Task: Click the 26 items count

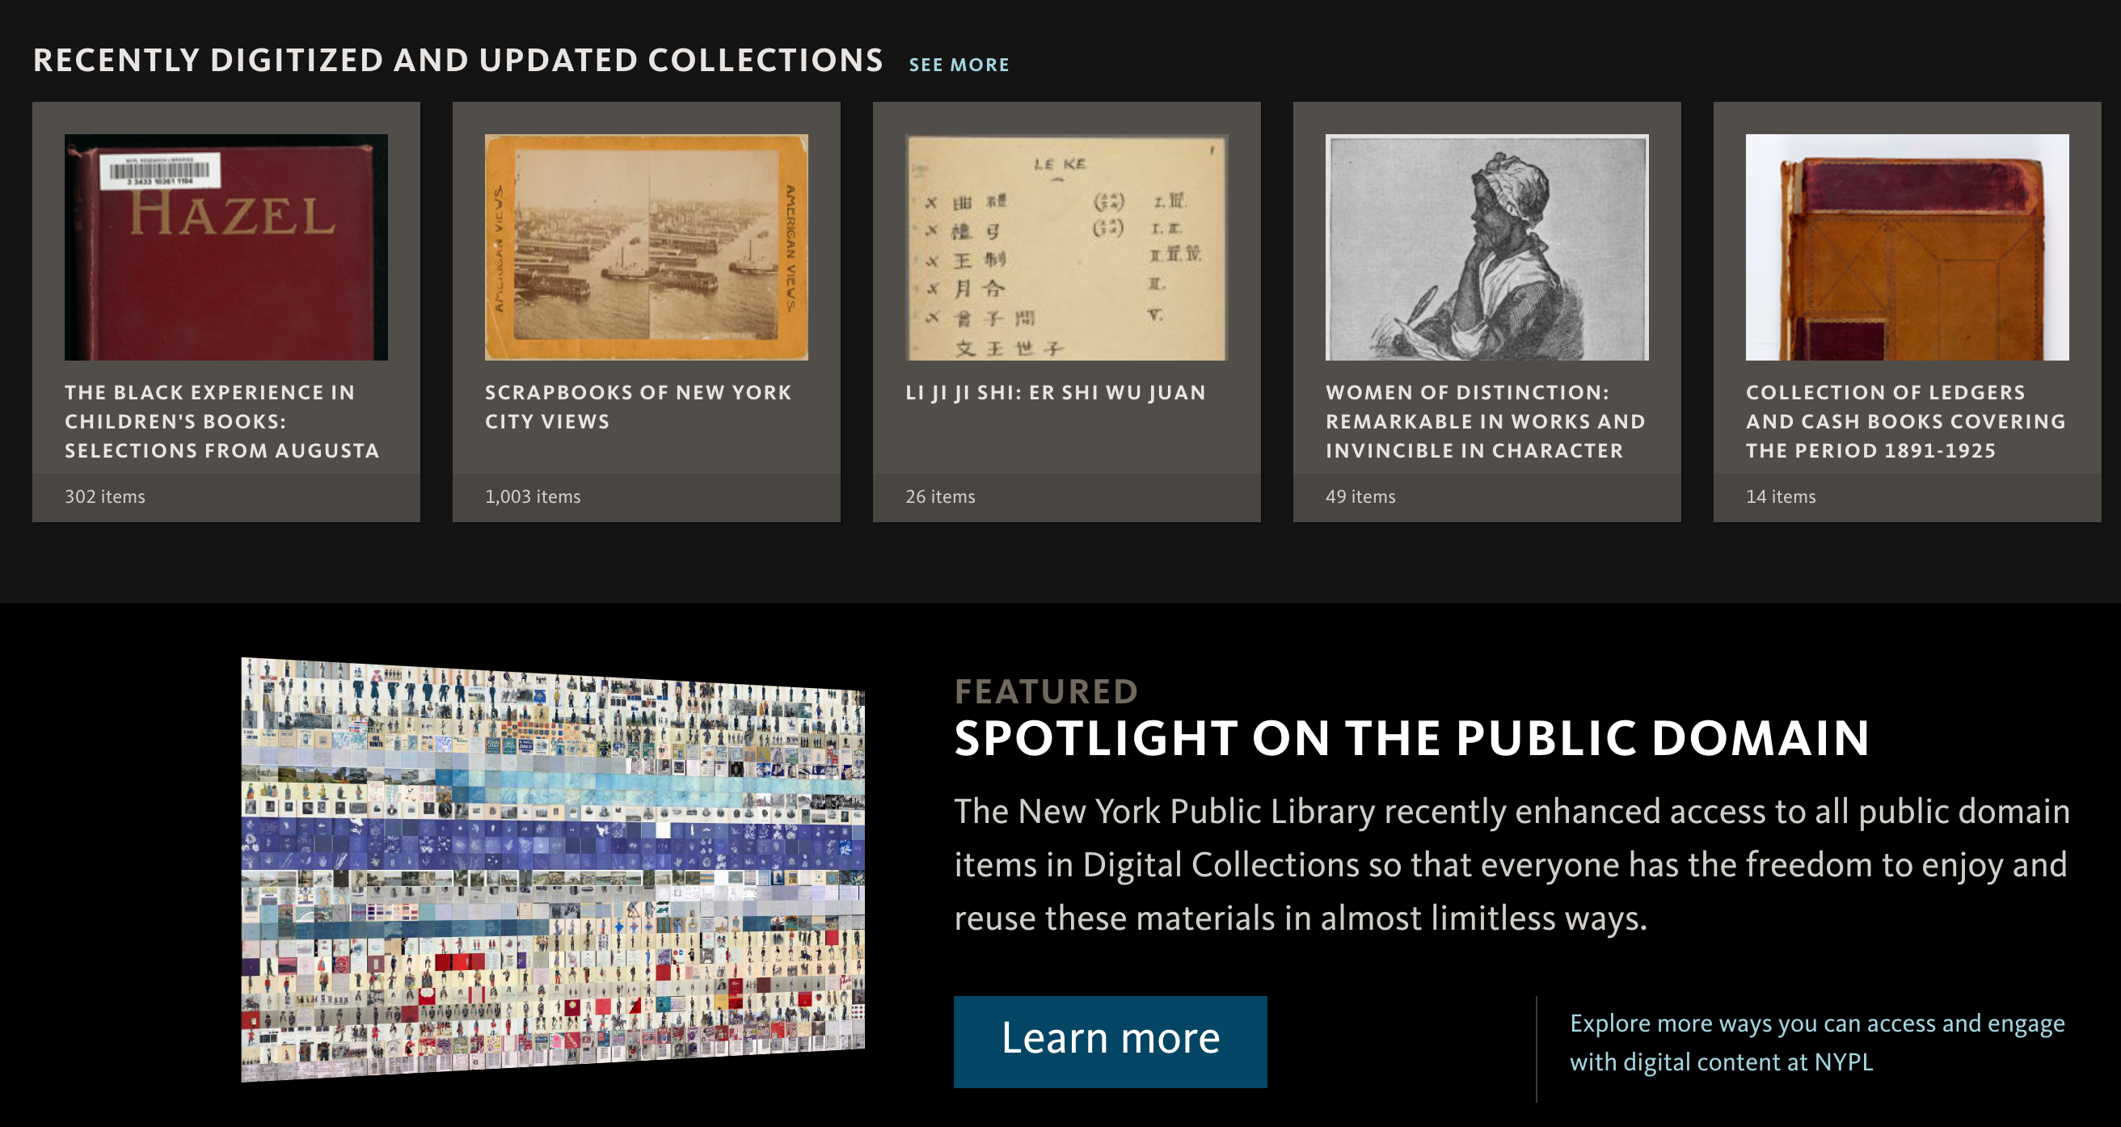Action: 939,496
